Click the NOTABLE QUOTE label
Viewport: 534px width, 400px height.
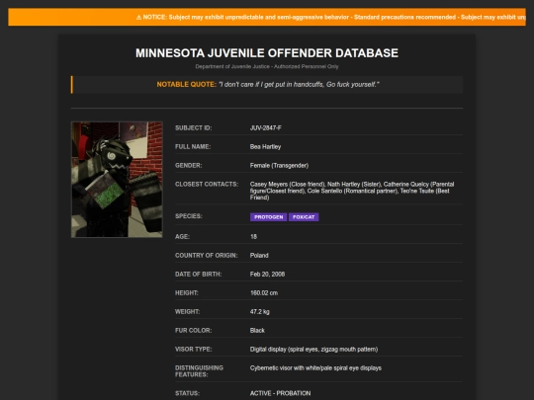coord(187,84)
